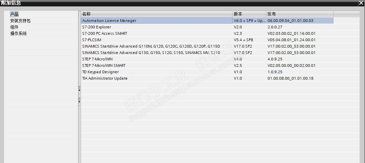The height and width of the screenshot is (163, 365).
Task: Select S7-200 PC Access SMART row
Action: click(207, 33)
